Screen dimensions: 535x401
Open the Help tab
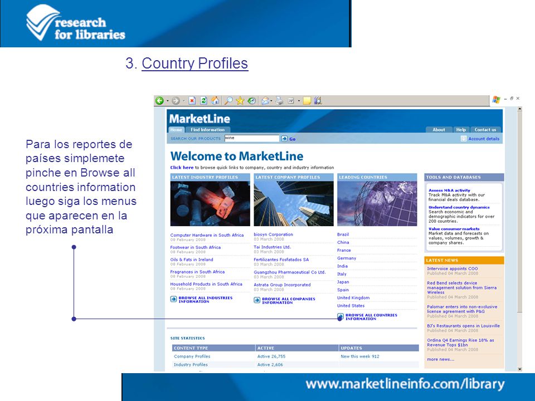tap(461, 130)
